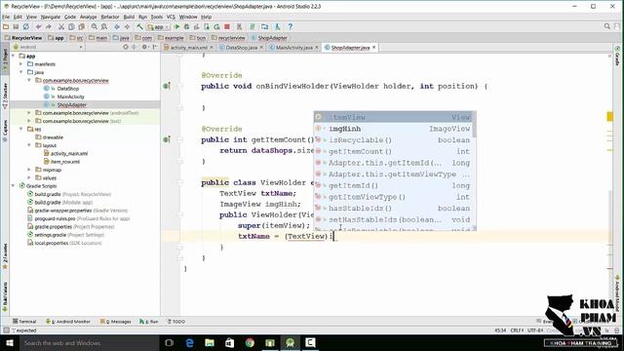Collapse the layout folder node
Screen dimensions: 624x351
pyautogui.click(x=29, y=145)
